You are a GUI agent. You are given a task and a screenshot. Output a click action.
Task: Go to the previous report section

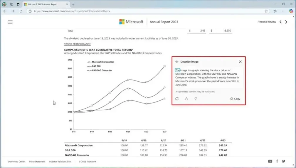click(280, 22)
